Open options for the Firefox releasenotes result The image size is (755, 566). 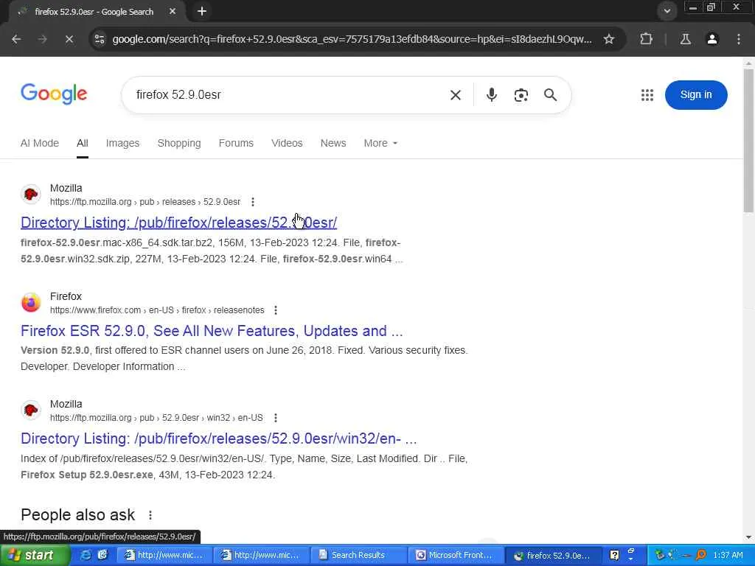[276, 310]
